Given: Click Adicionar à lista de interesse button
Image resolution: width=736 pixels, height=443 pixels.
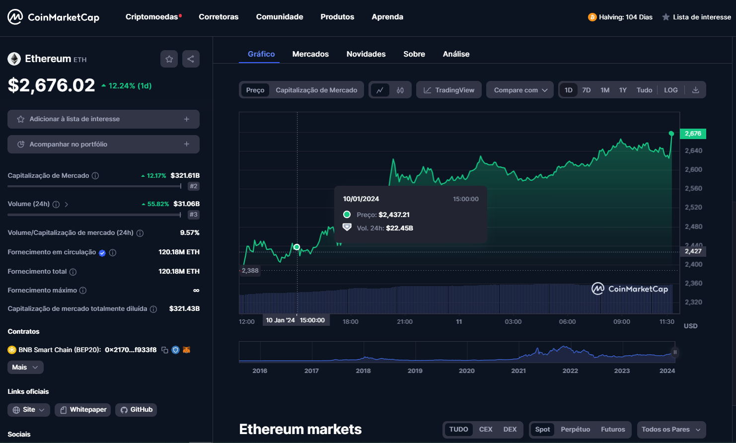Looking at the screenshot, I should point(103,119).
